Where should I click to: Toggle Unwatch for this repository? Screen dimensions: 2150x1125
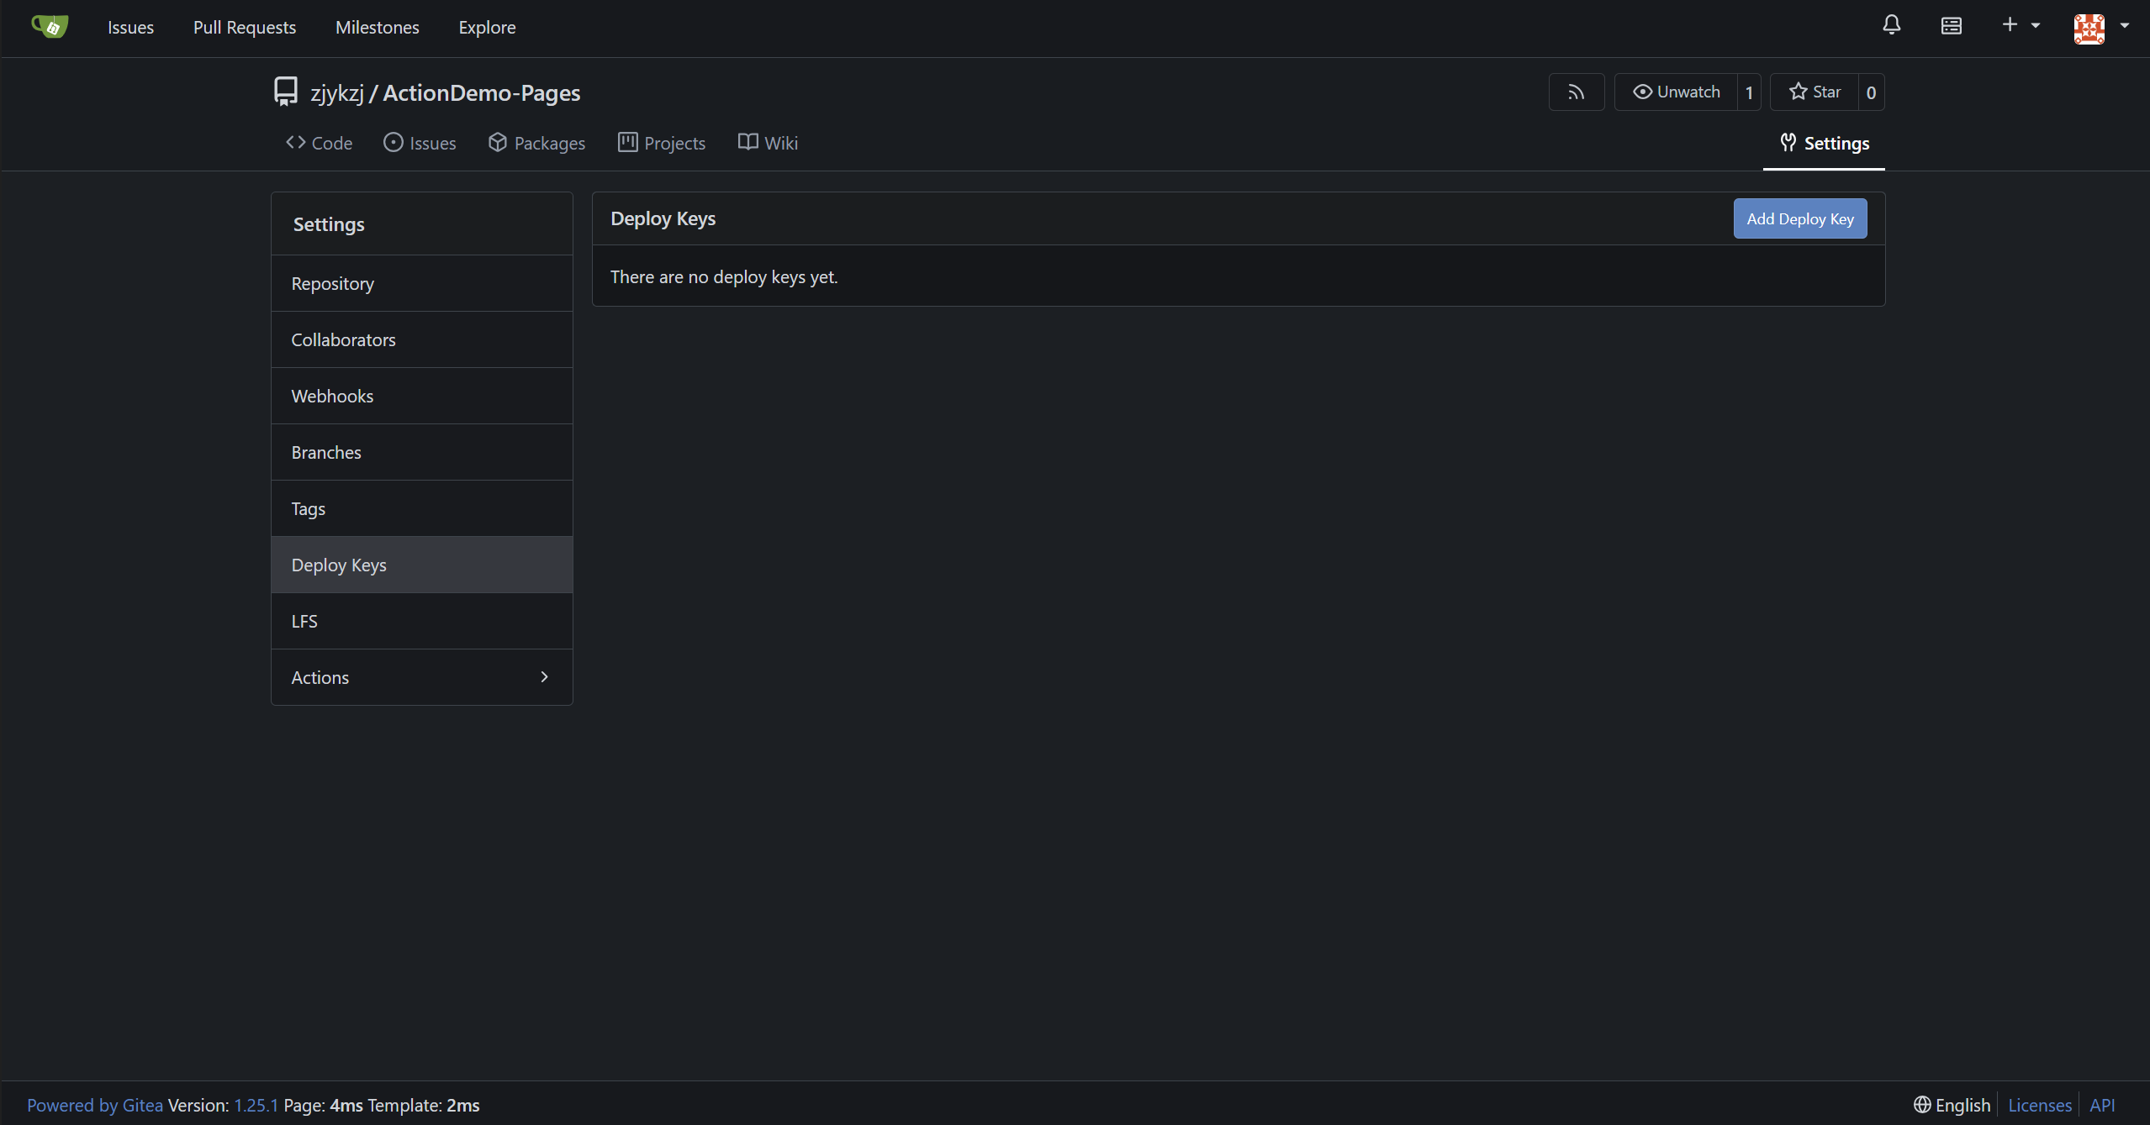pos(1676,92)
